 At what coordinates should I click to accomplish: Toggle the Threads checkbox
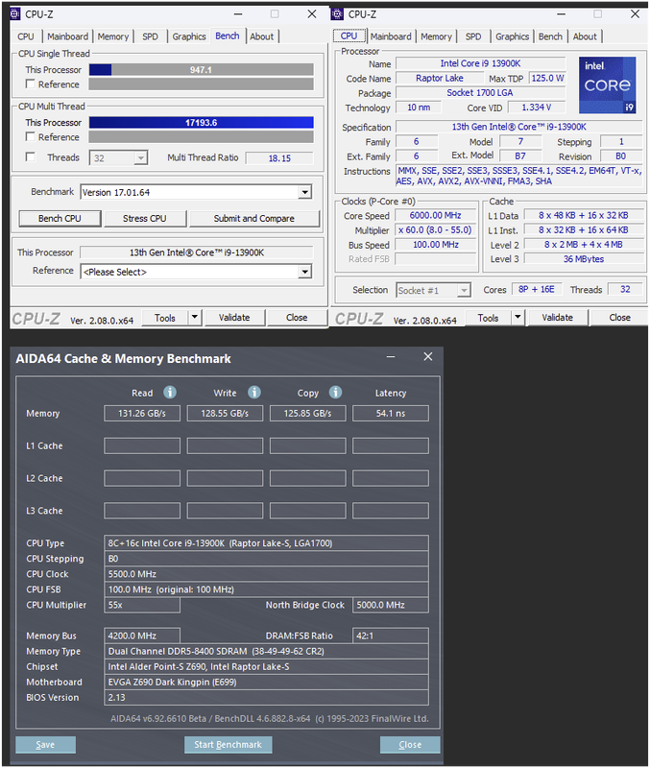tap(31, 156)
